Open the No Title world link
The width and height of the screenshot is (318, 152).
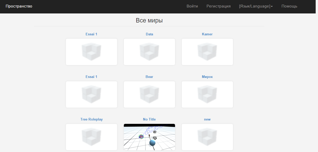point(149,119)
